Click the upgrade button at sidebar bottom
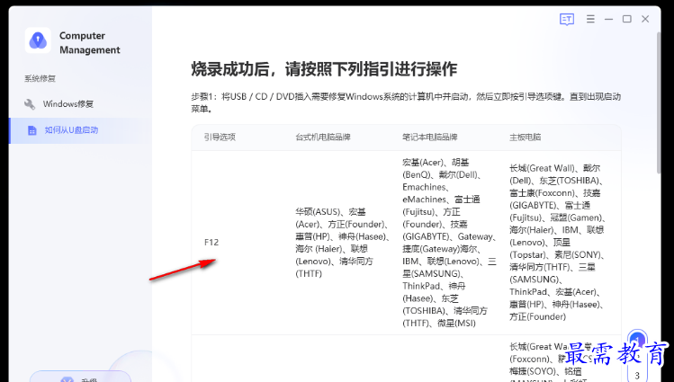 coord(80,377)
